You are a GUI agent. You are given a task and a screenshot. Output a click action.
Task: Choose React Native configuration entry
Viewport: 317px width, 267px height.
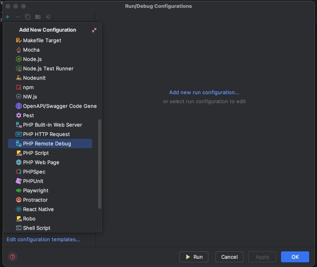click(x=50, y=209)
